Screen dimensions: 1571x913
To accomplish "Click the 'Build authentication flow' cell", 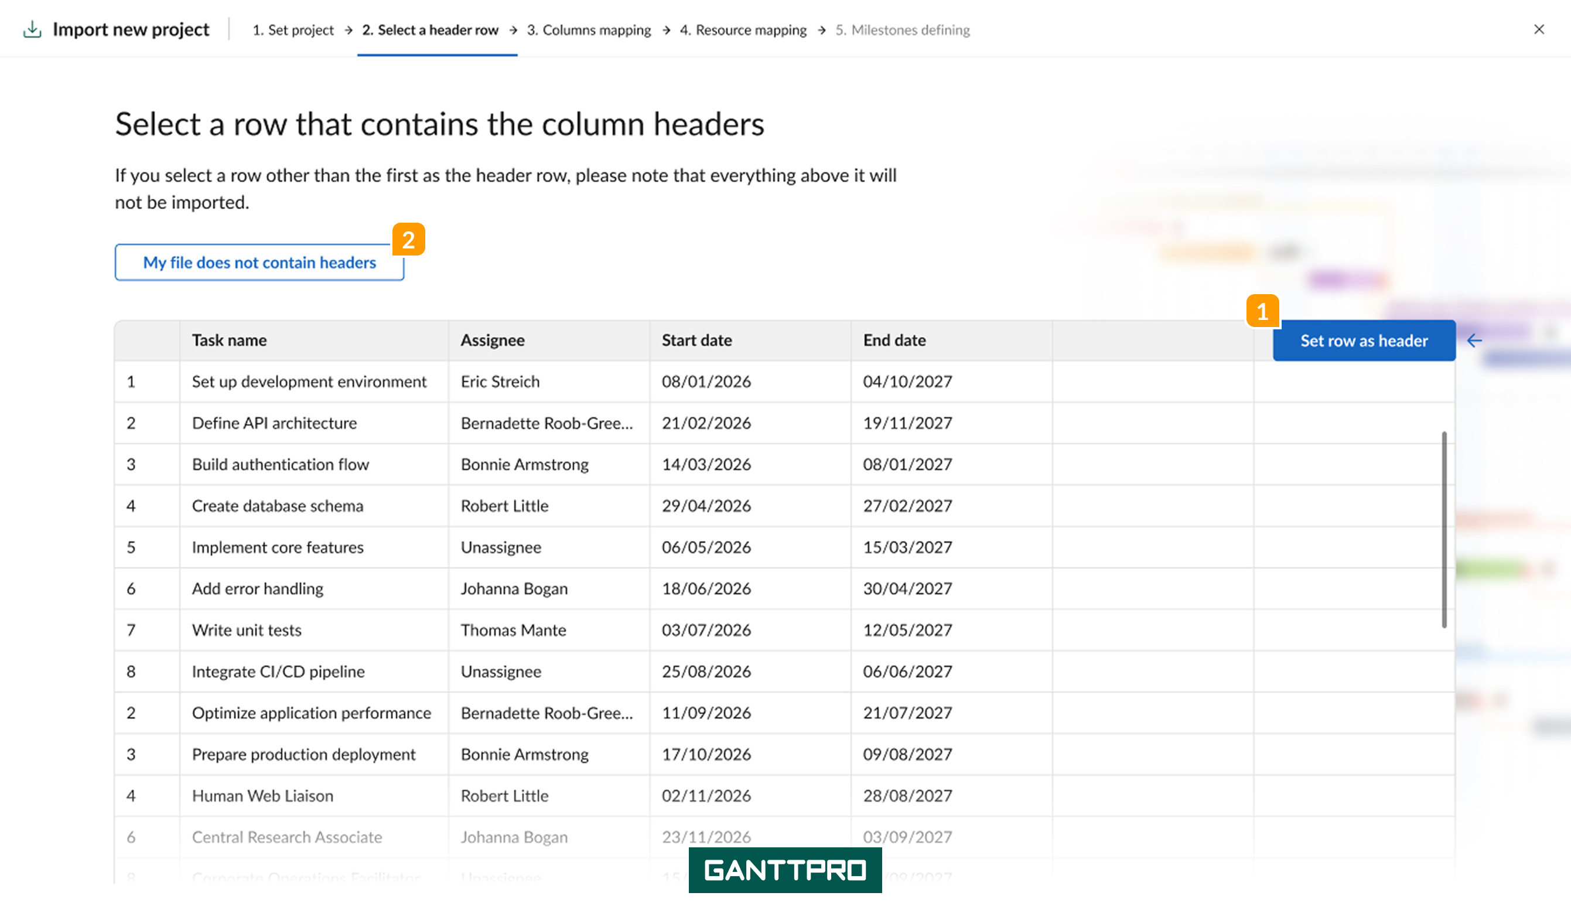I will 314,465.
